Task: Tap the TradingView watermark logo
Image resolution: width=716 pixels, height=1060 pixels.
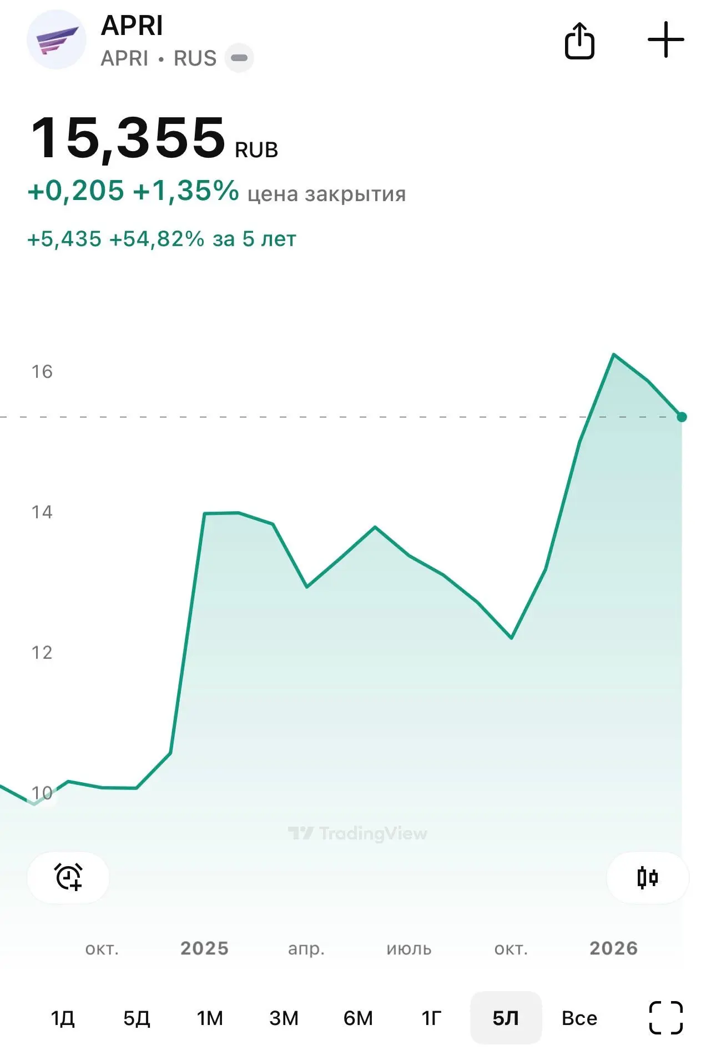Action: click(x=357, y=833)
